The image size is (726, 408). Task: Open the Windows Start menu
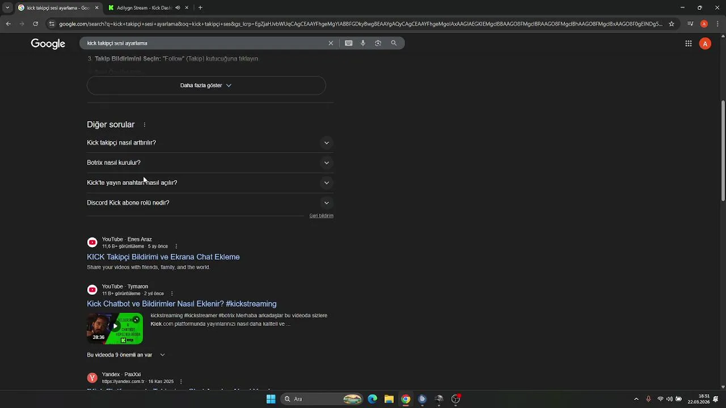pos(271,399)
